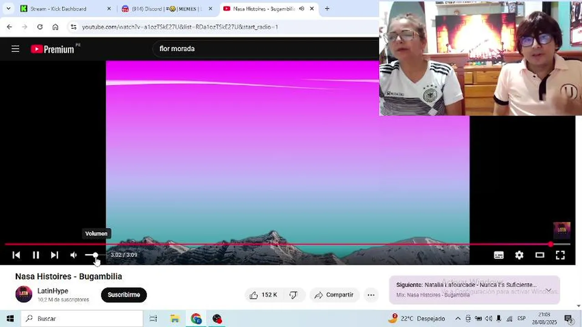Open the system tray volume icon
Viewport: 582px width, 327px height.
pyautogui.click(x=489, y=318)
